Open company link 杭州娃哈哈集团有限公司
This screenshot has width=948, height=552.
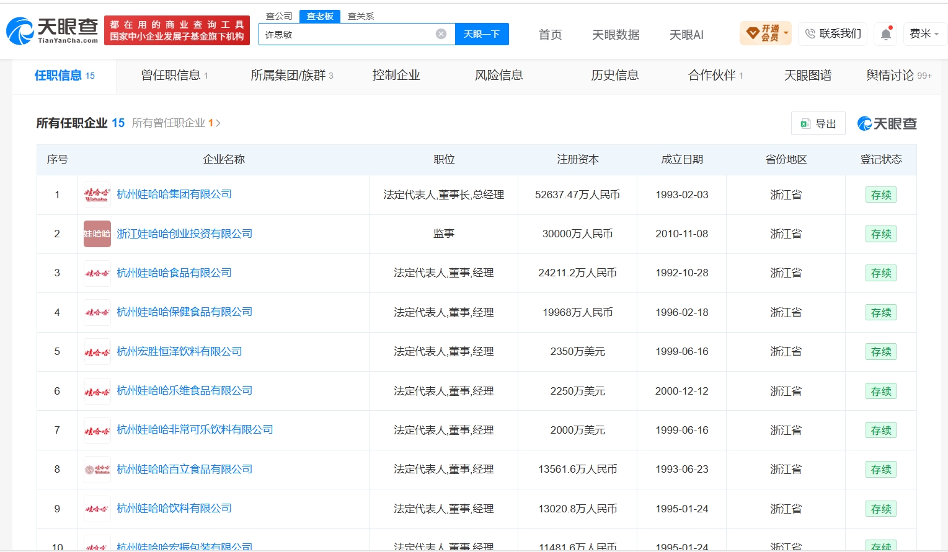pyautogui.click(x=174, y=194)
